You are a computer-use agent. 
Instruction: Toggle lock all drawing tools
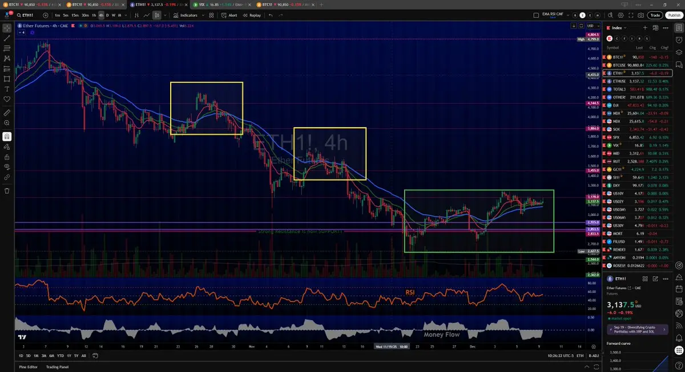[x=7, y=157]
